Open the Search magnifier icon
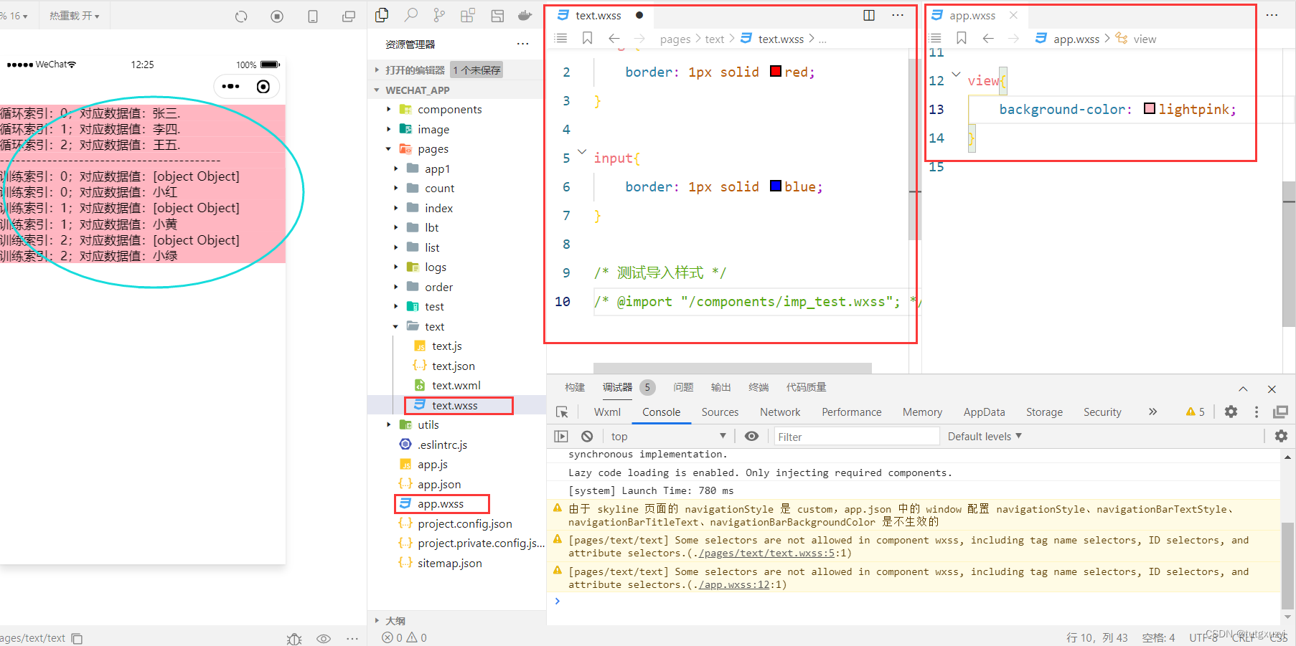 (410, 15)
